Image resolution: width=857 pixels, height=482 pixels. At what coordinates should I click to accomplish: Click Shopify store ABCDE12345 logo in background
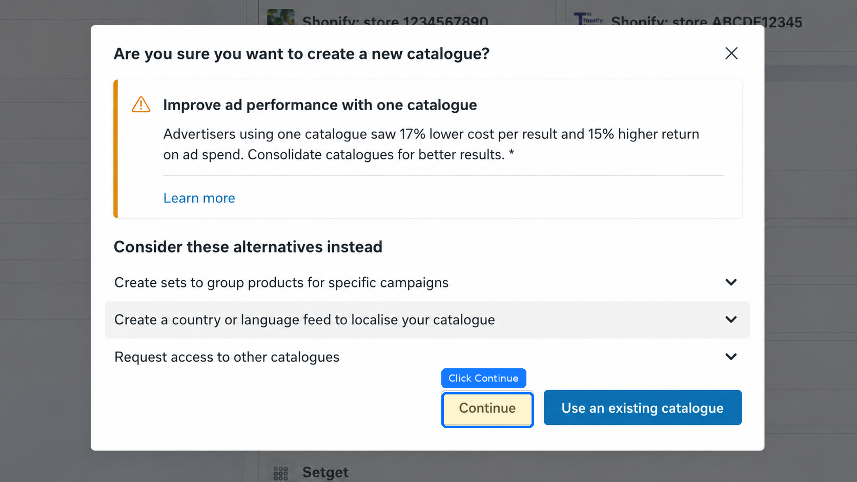[x=588, y=19]
